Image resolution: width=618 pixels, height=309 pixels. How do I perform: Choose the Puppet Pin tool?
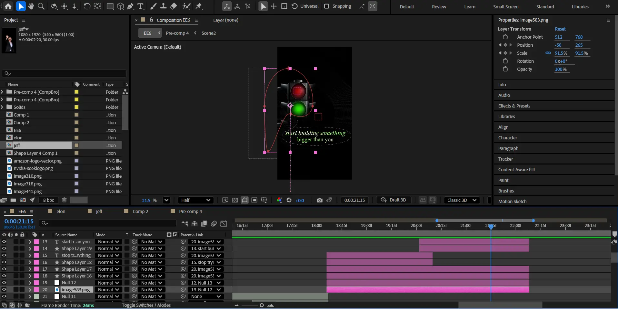click(199, 6)
